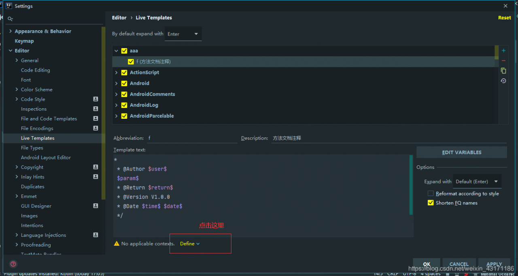
Task: Expand the Color Scheme node
Action: (17, 89)
